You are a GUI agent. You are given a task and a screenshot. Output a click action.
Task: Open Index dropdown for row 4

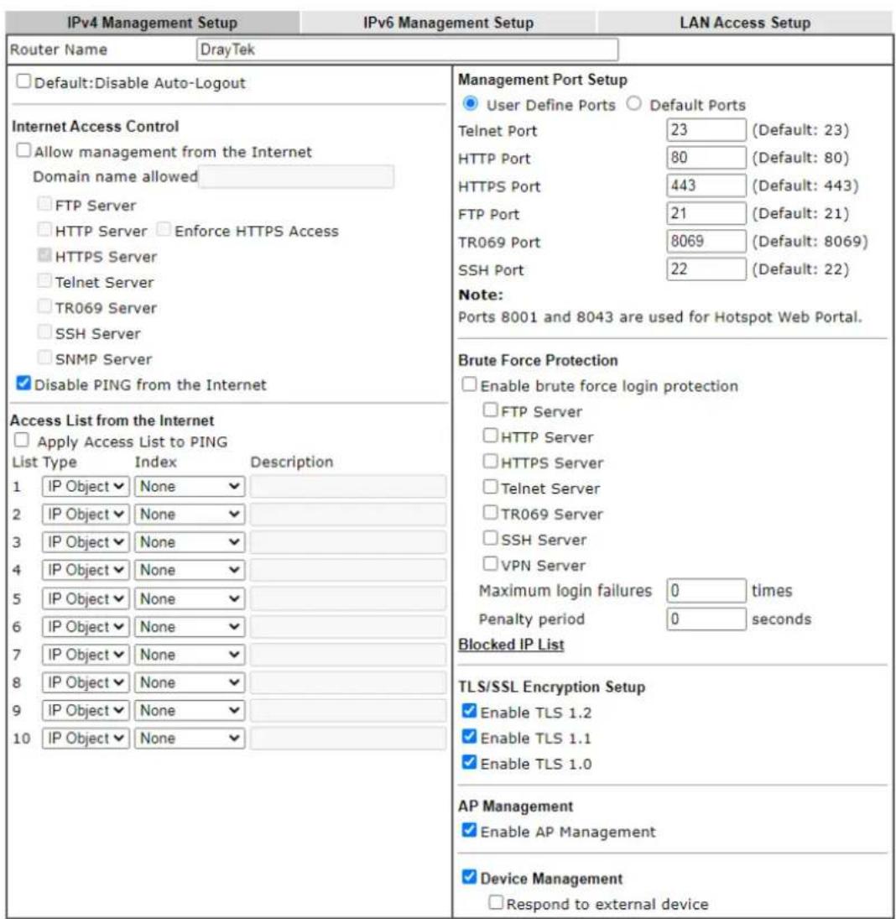pyautogui.click(x=190, y=570)
